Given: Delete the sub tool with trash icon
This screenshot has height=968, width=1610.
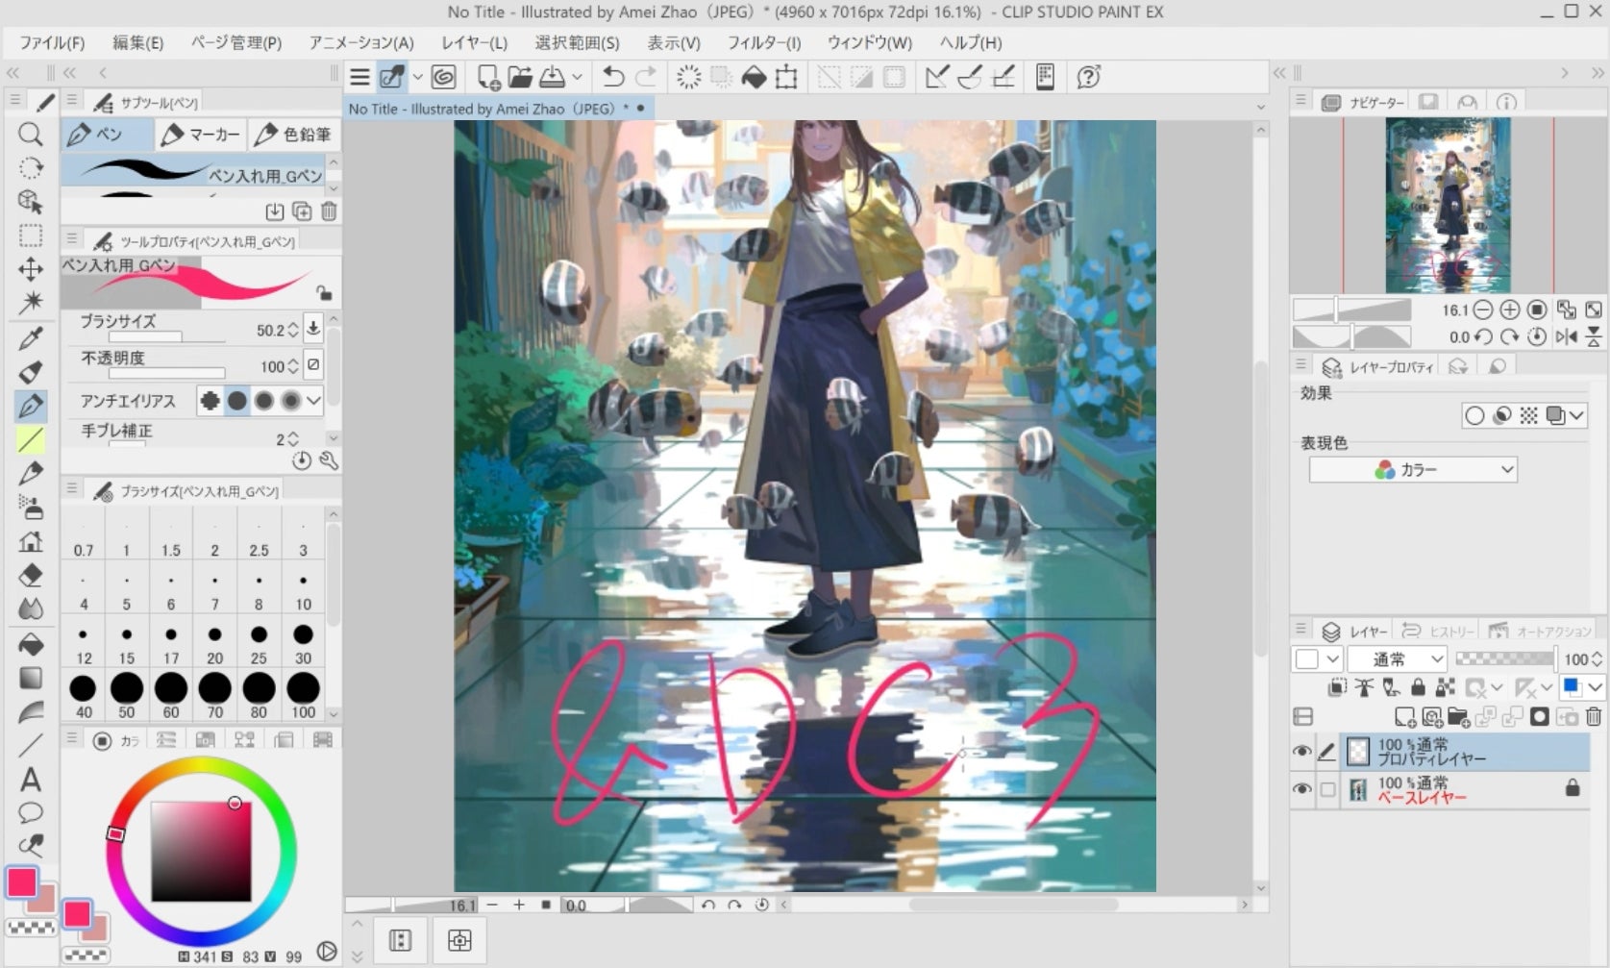Looking at the screenshot, I should click(329, 211).
